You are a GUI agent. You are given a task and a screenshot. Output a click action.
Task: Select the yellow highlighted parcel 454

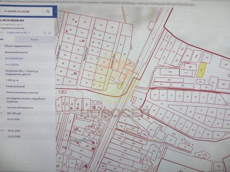[x=201, y=69]
